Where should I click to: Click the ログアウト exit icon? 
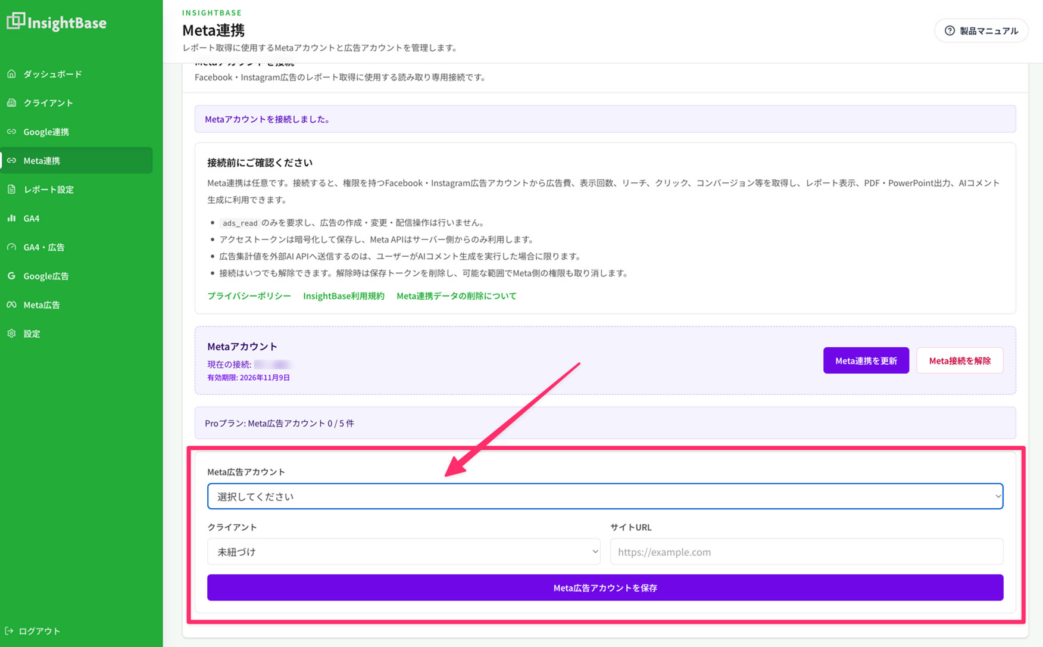(9, 631)
